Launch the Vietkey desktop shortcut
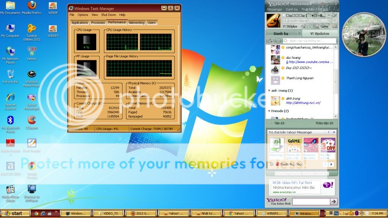 pyautogui.click(x=31, y=53)
